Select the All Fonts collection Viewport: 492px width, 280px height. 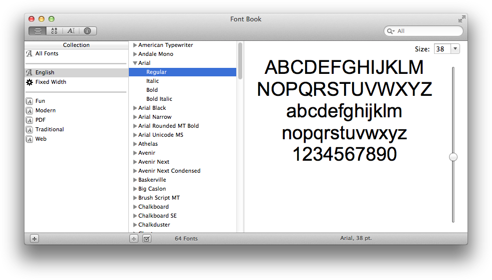click(46, 53)
